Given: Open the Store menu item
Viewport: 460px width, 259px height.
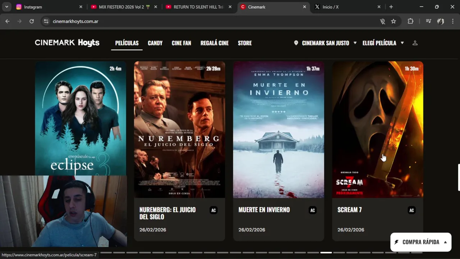Looking at the screenshot, I should pyautogui.click(x=245, y=43).
